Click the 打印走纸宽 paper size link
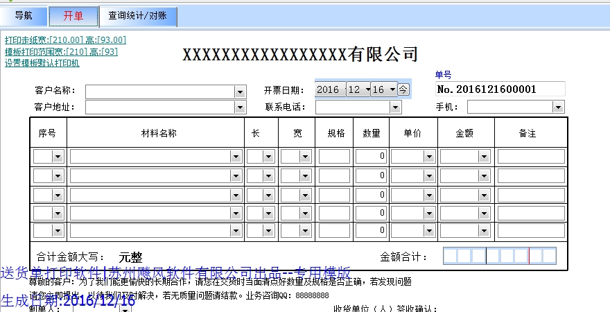This screenshot has height=312, width=610. (65, 40)
